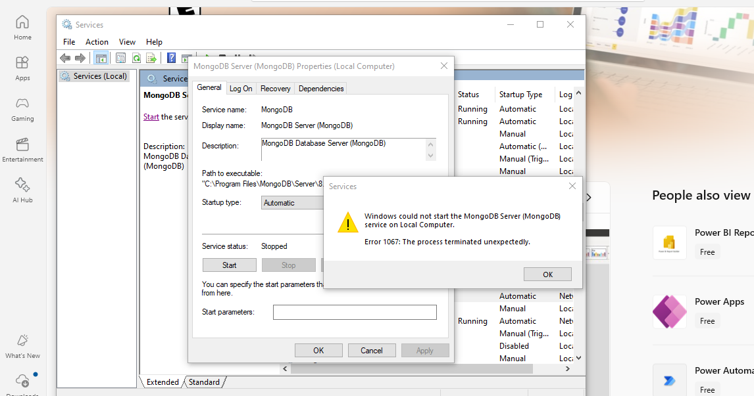Click OK in MongoDB Properties dialog
754x396 pixels.
[319, 351]
